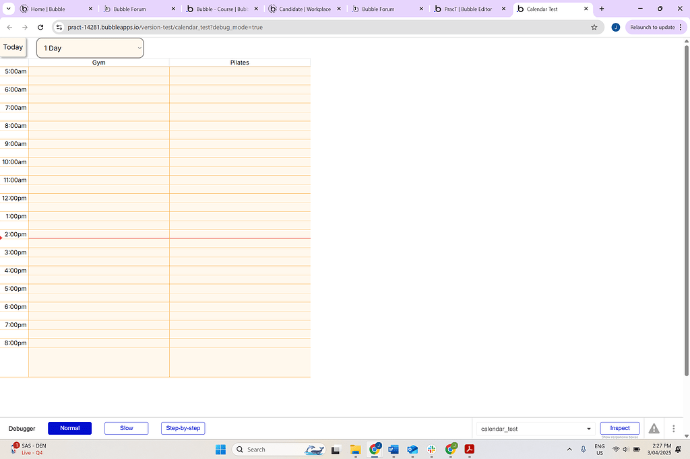Open the browser profile avatar J
690x459 pixels.
click(615, 27)
